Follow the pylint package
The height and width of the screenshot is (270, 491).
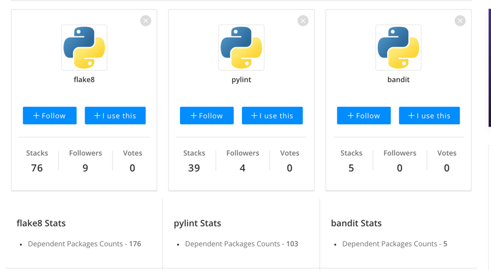(x=207, y=116)
